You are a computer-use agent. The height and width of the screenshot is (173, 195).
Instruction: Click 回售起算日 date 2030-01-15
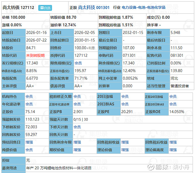(85, 40)
